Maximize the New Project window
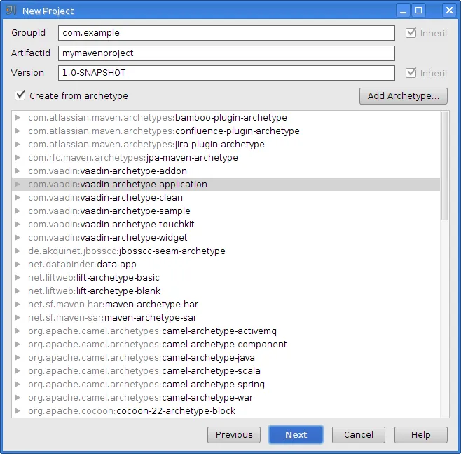The width and height of the screenshot is (461, 454). coord(419,11)
